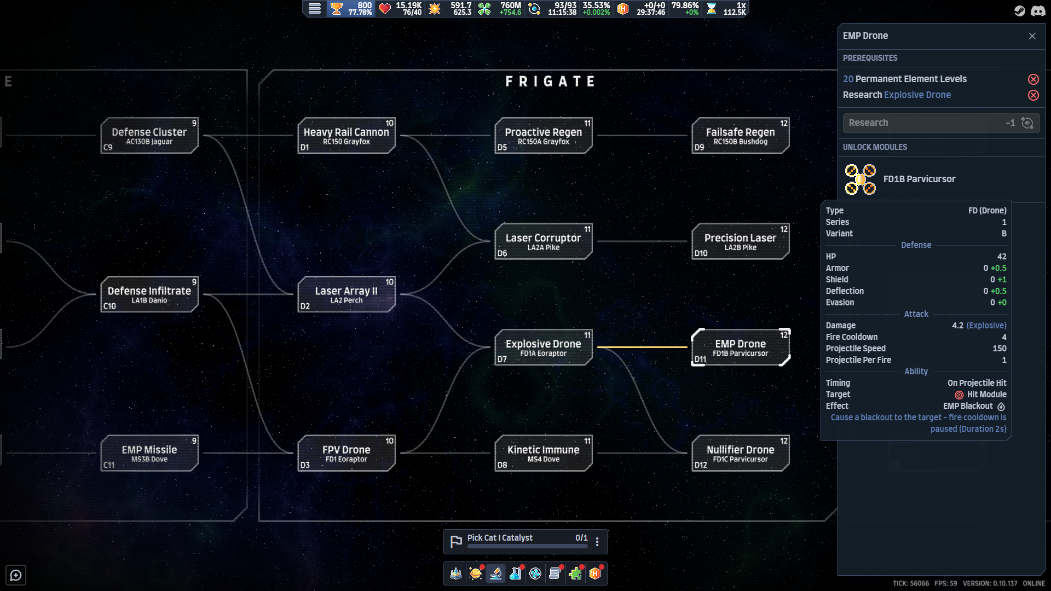Close the EMP Drone panel
This screenshot has height=591, width=1051.
(1032, 36)
